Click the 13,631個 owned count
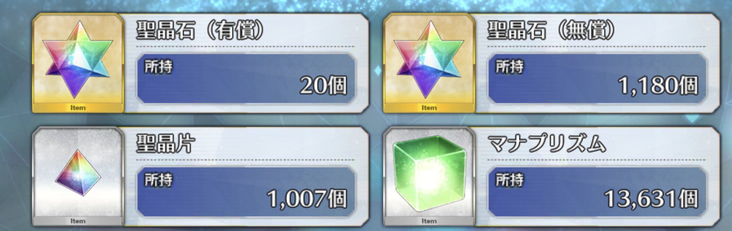This screenshot has width=732, height=231. coord(652,199)
